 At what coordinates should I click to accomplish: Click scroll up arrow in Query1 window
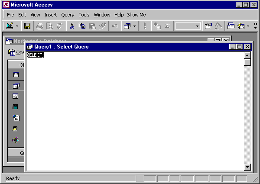point(247,55)
